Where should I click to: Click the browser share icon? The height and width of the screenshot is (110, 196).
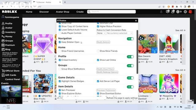tap(159, 7)
